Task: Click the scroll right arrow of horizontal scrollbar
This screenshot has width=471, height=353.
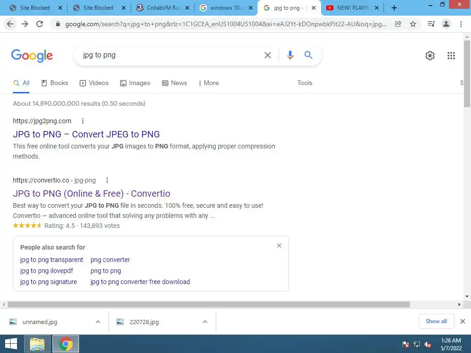Action: click(x=460, y=305)
